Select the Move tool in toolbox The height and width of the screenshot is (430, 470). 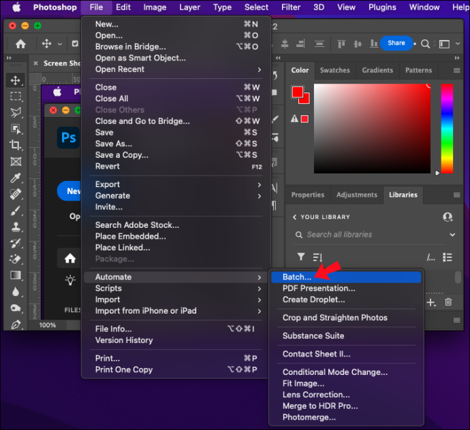click(16, 80)
